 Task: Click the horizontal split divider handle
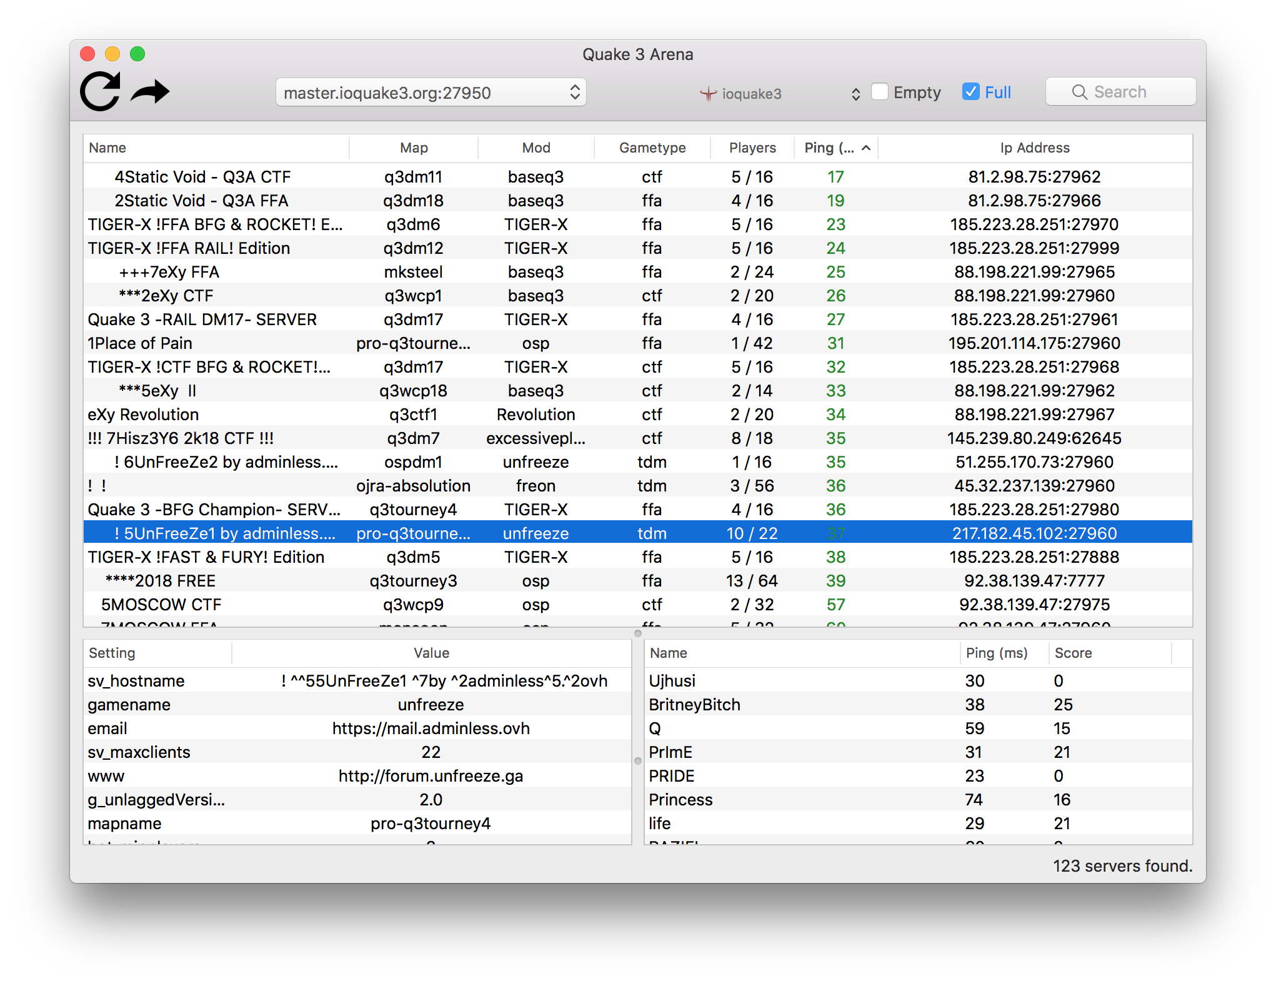(638, 633)
